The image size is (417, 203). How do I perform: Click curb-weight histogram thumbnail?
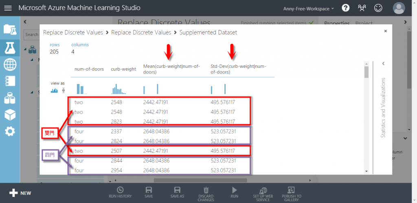[x=119, y=89]
